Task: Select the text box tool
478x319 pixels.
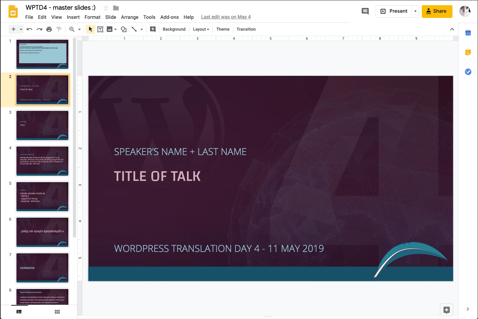Action: 100,29
